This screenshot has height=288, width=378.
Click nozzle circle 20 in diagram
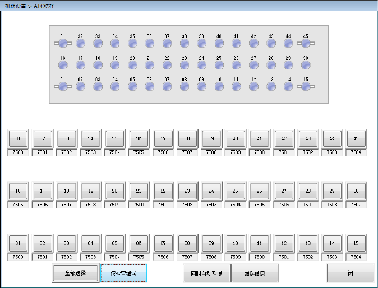(x=132, y=65)
